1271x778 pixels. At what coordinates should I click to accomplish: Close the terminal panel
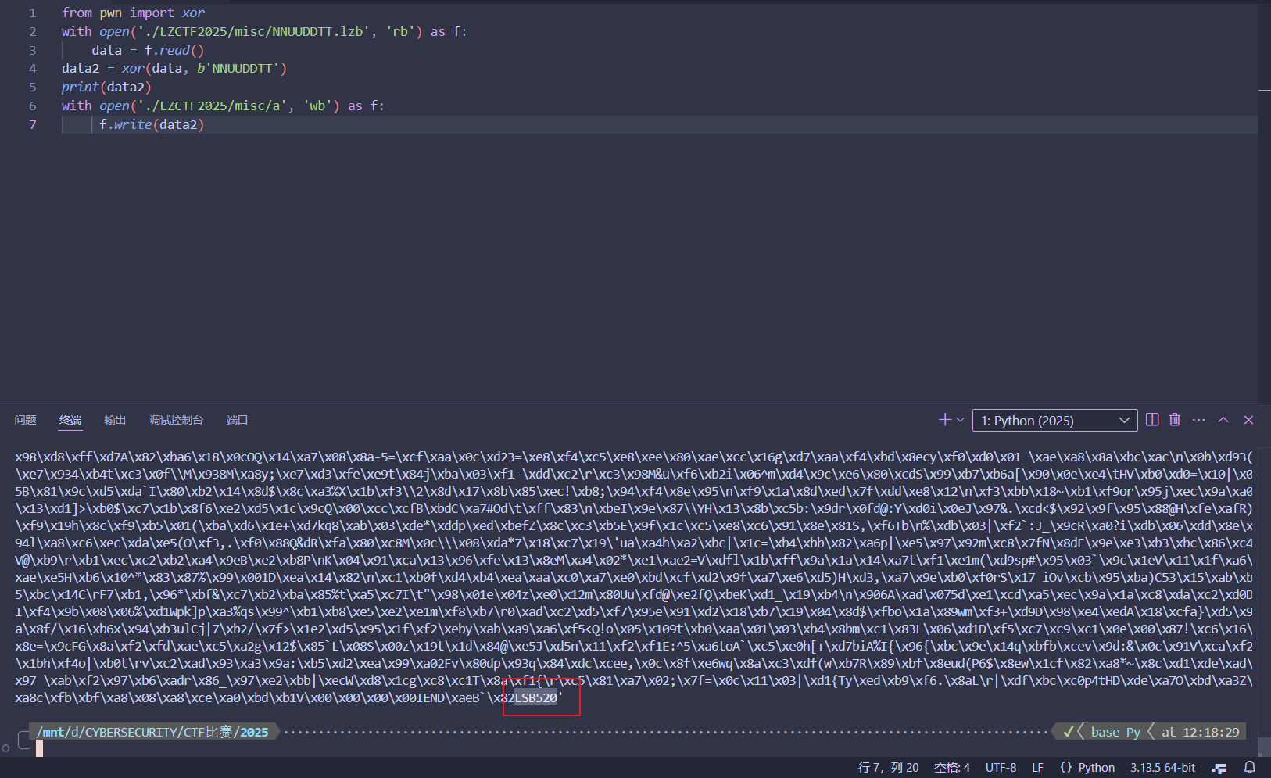pyautogui.click(x=1248, y=420)
